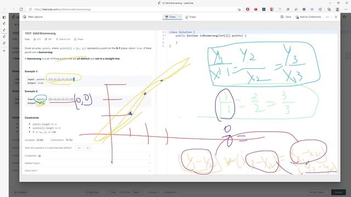Image resolution: width=351 pixels, height=197 pixels.
Task: Expand the Show Hint 1 section
Action: (x=88, y=170)
